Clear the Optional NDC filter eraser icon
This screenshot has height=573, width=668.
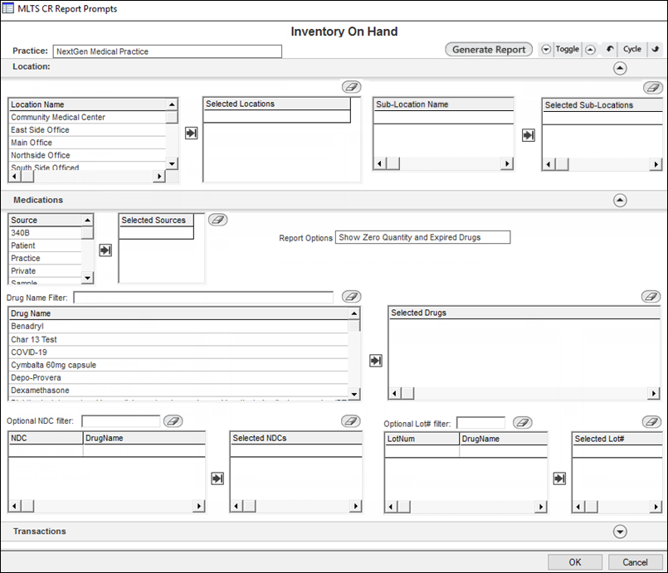pos(173,421)
